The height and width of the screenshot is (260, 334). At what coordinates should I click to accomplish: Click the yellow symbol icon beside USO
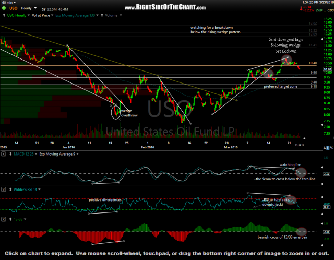[x=4, y=8]
